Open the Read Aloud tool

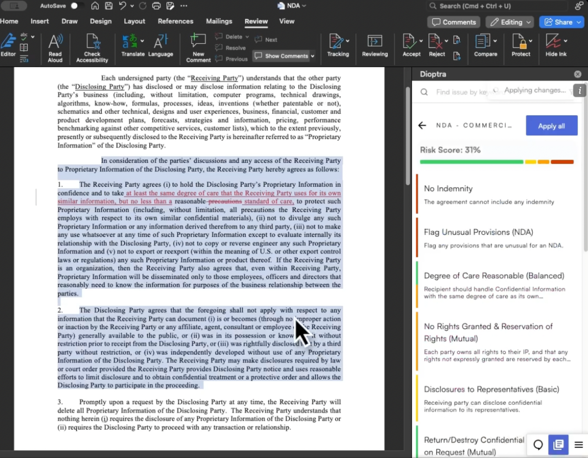(x=55, y=48)
